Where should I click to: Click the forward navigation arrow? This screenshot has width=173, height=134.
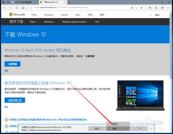point(10,8)
